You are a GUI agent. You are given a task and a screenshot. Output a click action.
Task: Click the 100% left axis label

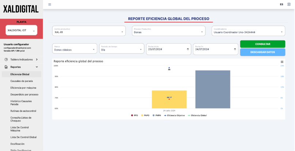coord(56,66)
